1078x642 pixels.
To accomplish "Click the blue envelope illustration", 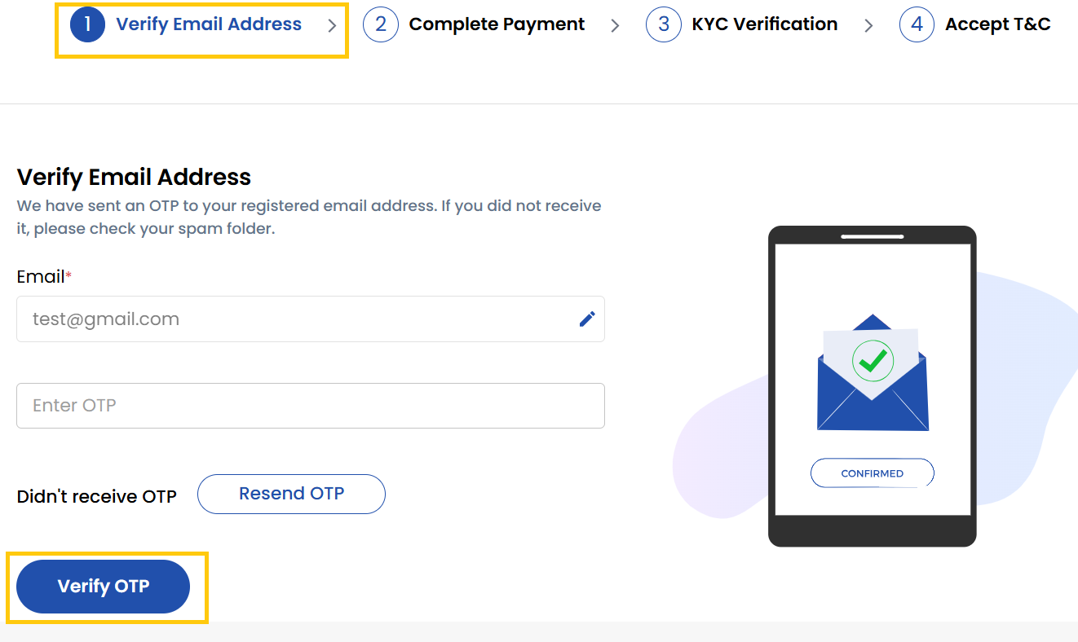I will point(873,399).
